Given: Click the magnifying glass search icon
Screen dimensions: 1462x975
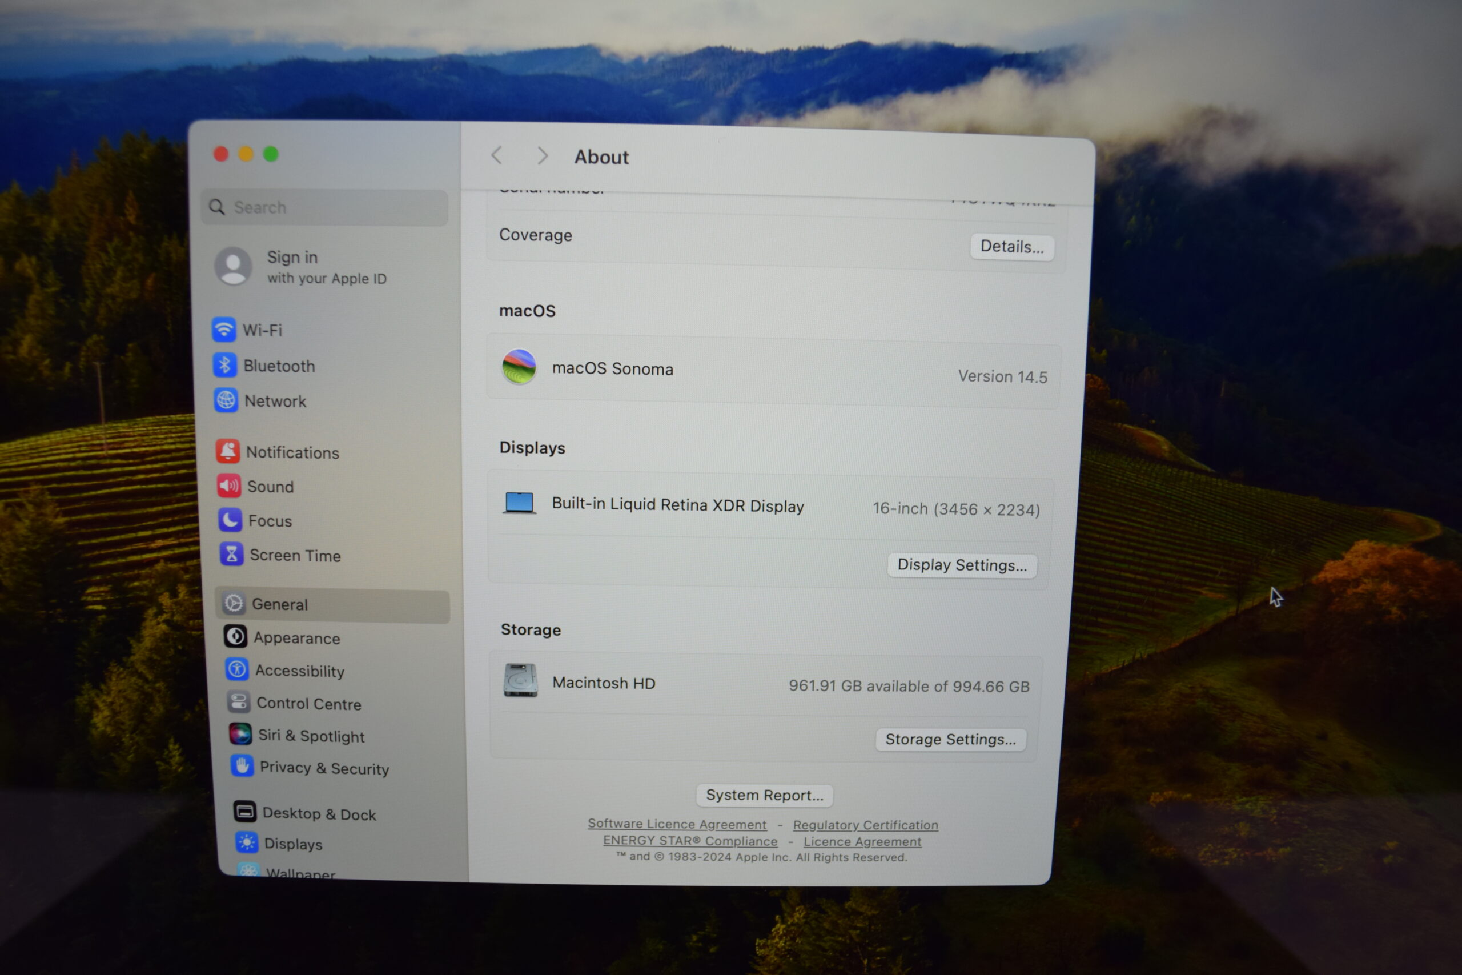Looking at the screenshot, I should pos(217,207).
